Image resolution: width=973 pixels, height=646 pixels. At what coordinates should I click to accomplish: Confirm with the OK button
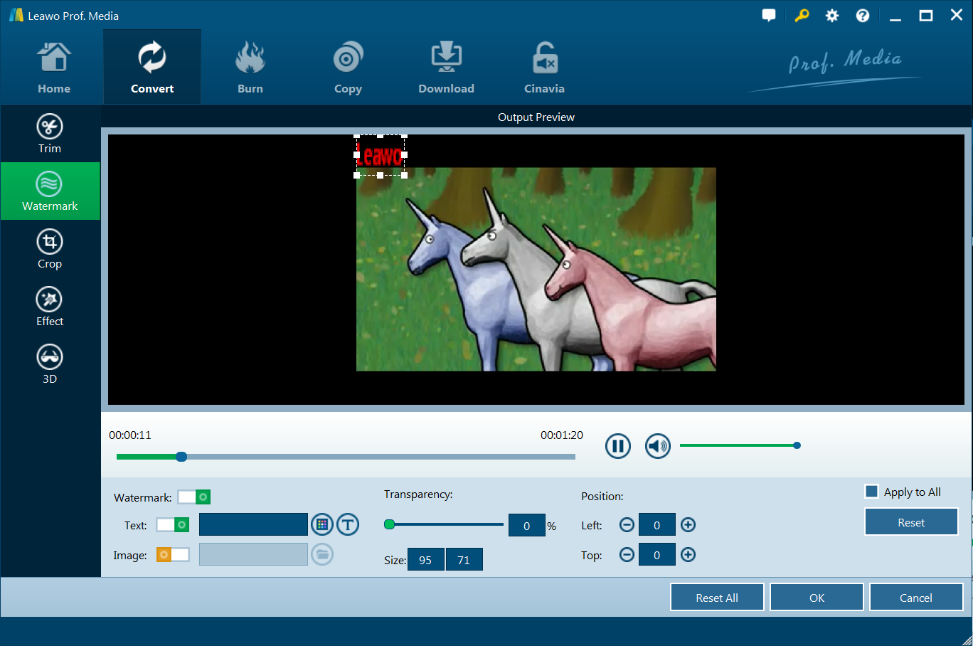pyautogui.click(x=817, y=597)
